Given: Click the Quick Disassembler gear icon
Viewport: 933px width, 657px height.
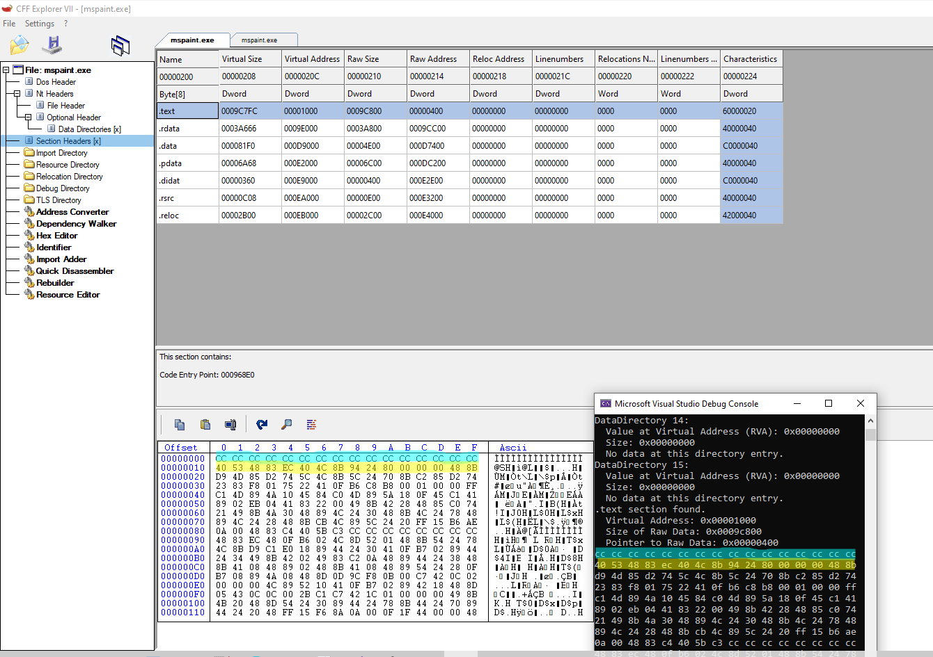Looking at the screenshot, I should 29,270.
